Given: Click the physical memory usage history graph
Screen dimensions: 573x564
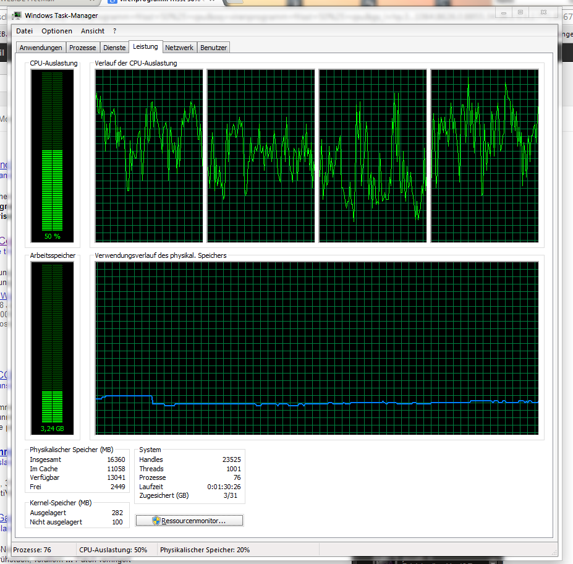Looking at the screenshot, I should pos(317,348).
